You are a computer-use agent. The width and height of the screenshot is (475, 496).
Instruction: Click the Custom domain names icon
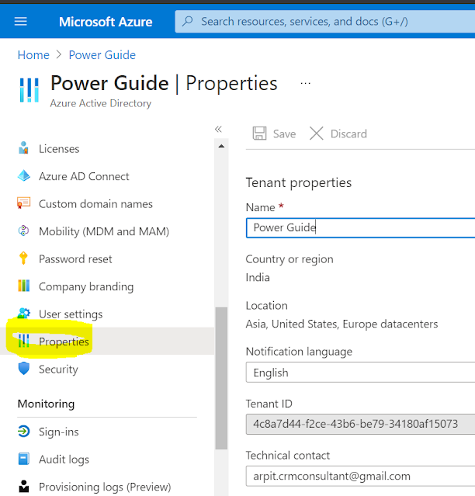pos(24,203)
